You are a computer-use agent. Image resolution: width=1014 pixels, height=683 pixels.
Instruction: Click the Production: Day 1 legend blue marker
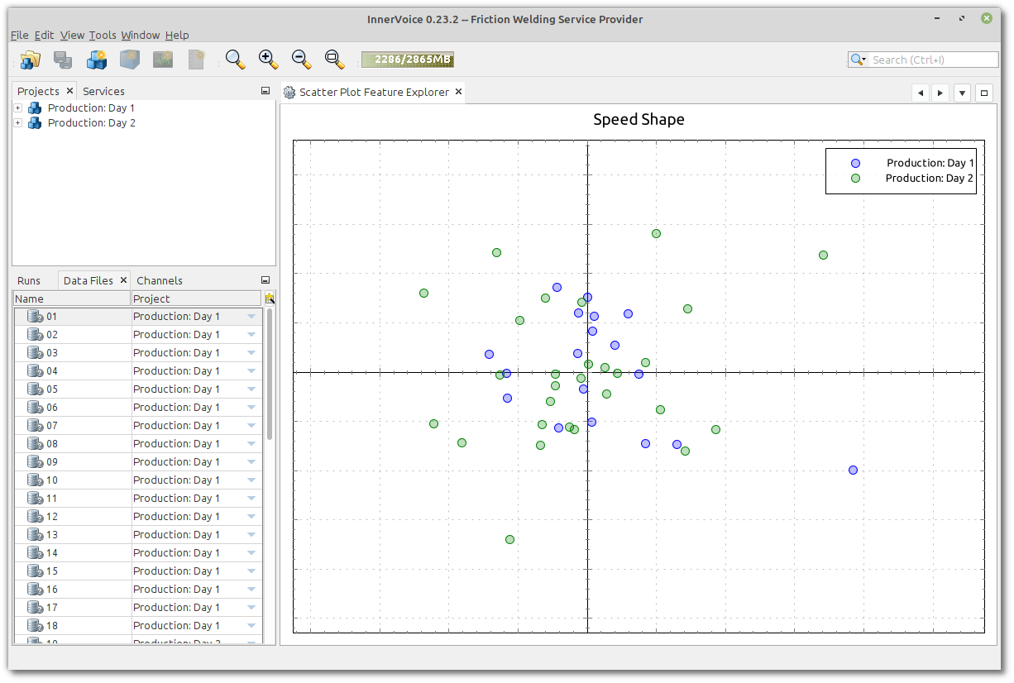tap(856, 164)
